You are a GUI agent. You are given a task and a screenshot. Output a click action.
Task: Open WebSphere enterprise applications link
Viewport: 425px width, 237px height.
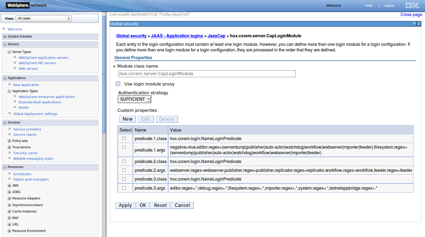tap(47, 97)
